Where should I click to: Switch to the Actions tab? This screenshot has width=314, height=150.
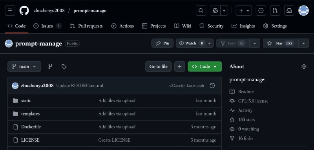point(122,26)
